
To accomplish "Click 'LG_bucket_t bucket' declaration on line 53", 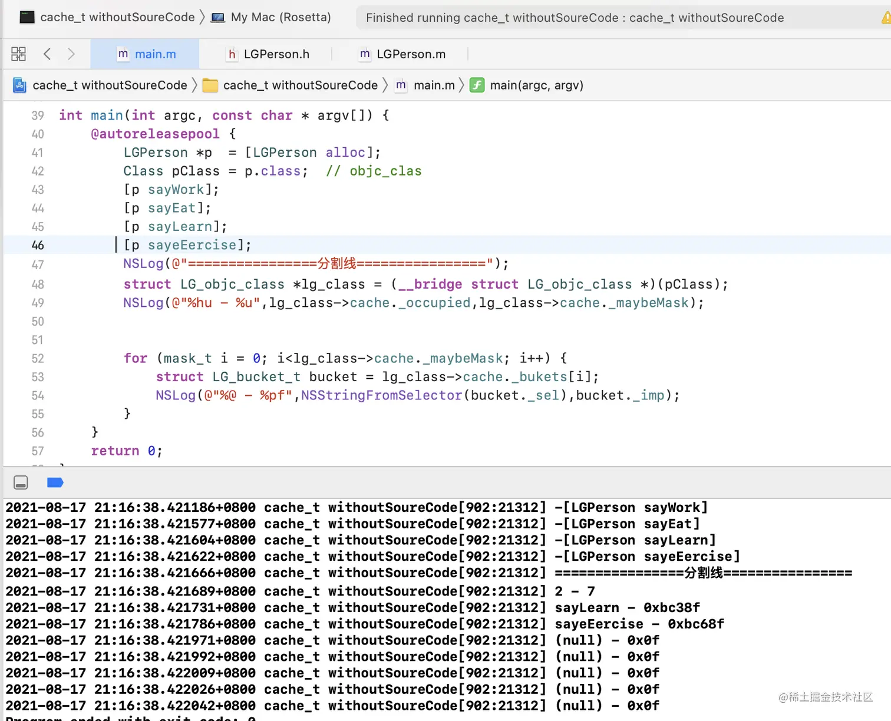I will [285, 377].
